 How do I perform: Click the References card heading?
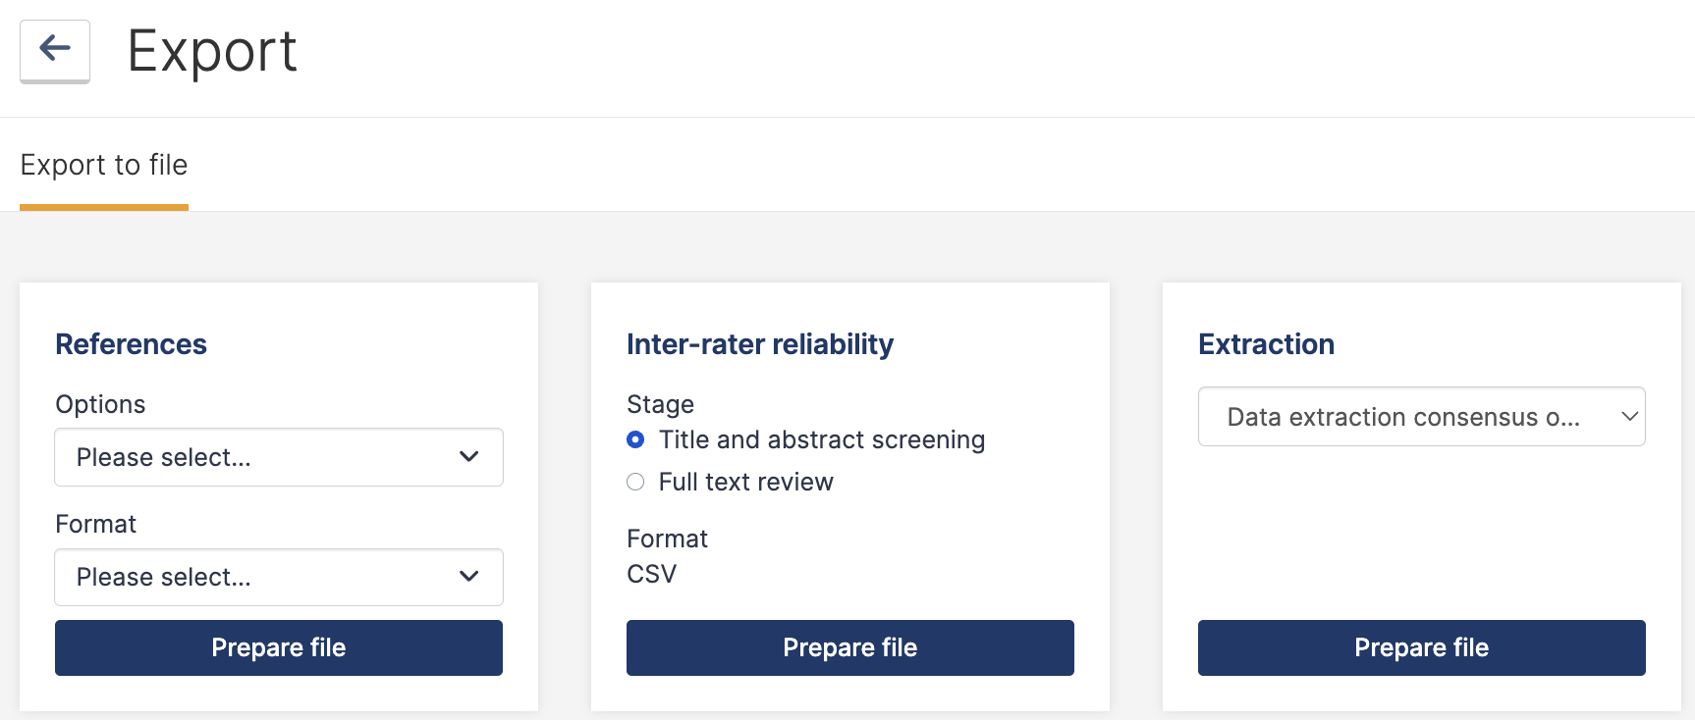131,344
